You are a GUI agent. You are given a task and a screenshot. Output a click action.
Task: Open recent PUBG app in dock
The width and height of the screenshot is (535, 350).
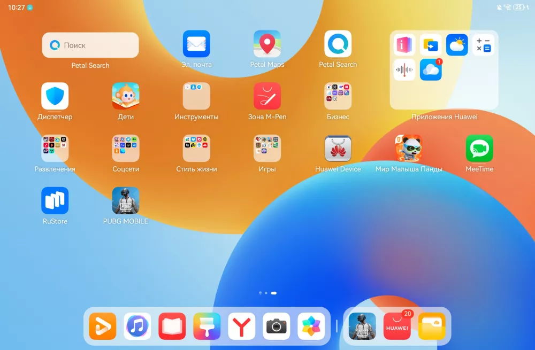[362, 326]
